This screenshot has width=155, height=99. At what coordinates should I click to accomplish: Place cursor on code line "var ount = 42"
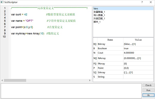pyautogui.click(x=19, y=14)
